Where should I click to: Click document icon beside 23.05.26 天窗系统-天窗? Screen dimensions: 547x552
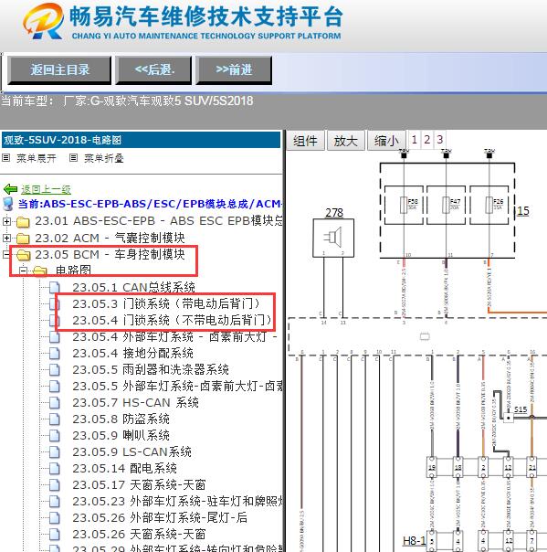[x=55, y=534]
